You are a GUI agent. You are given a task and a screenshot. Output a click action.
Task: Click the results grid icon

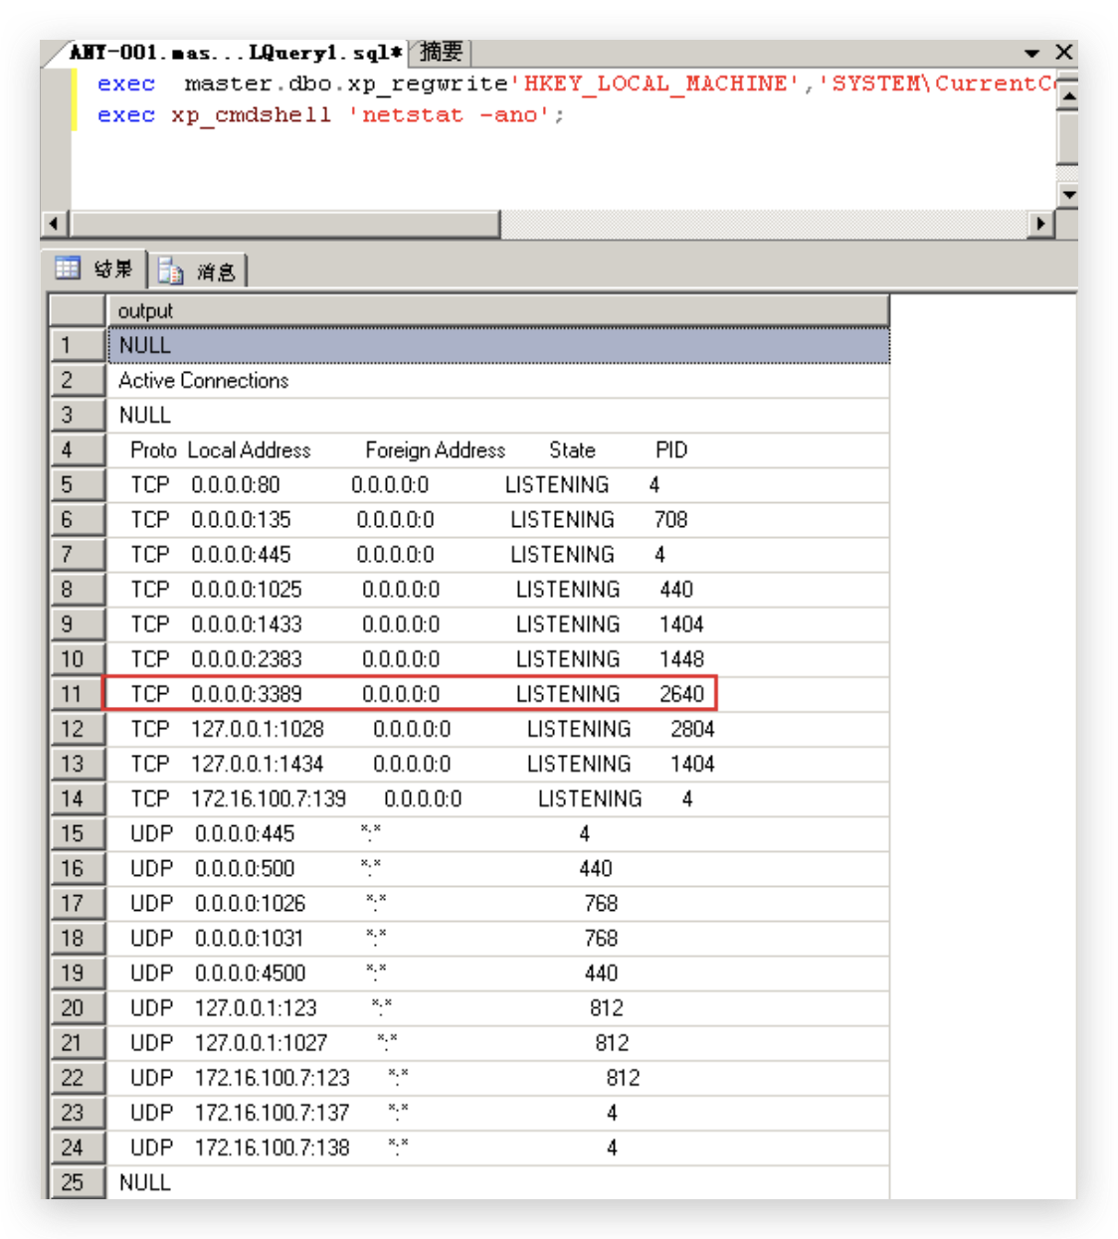click(x=68, y=267)
